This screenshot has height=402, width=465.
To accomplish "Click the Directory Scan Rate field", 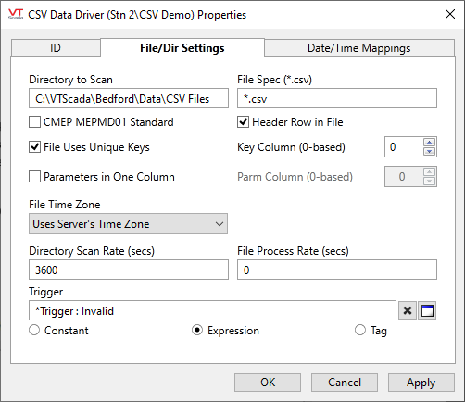I will (129, 270).
